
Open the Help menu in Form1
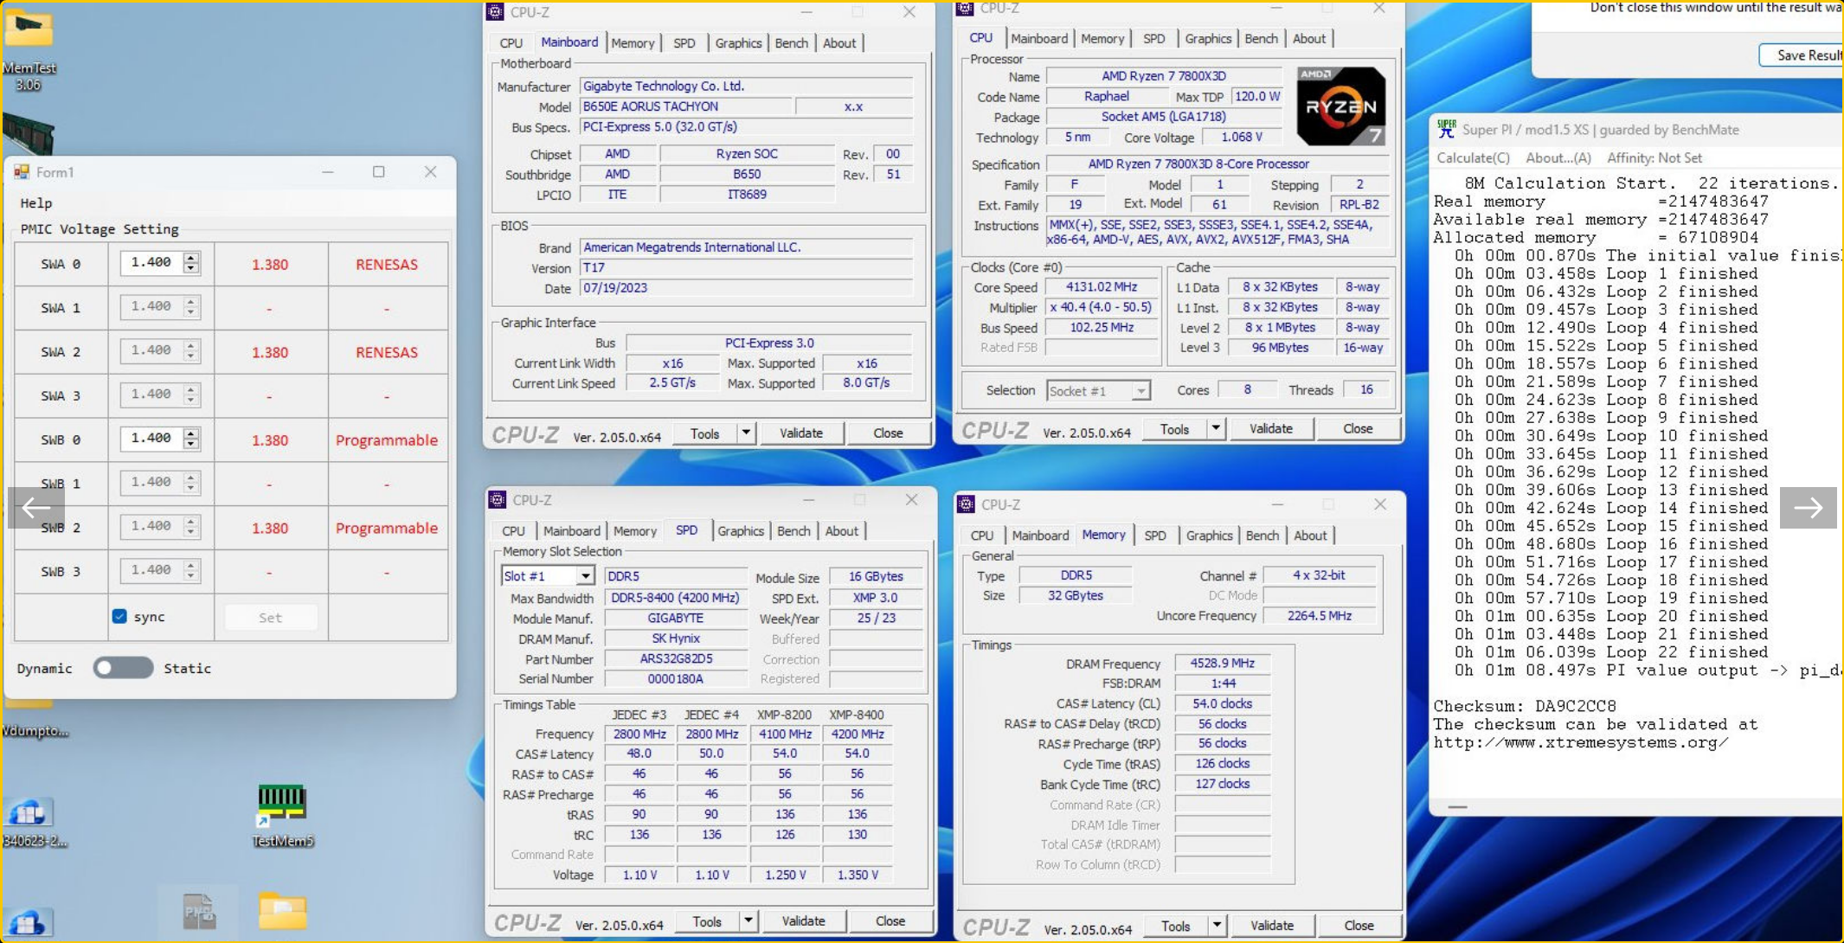[x=36, y=203]
